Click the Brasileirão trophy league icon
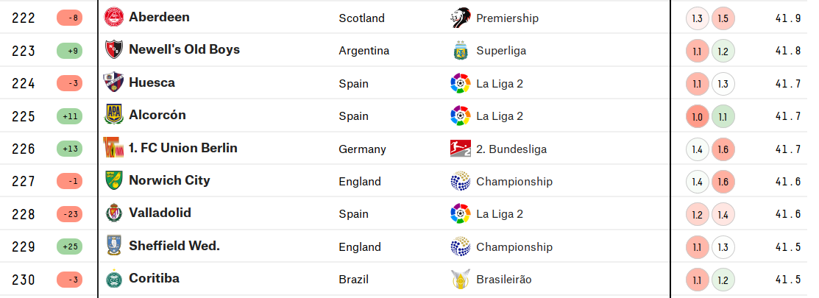 (x=460, y=279)
